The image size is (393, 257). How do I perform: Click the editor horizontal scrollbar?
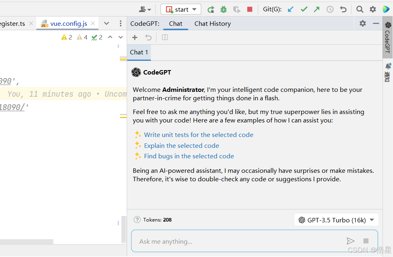[x=27, y=241]
